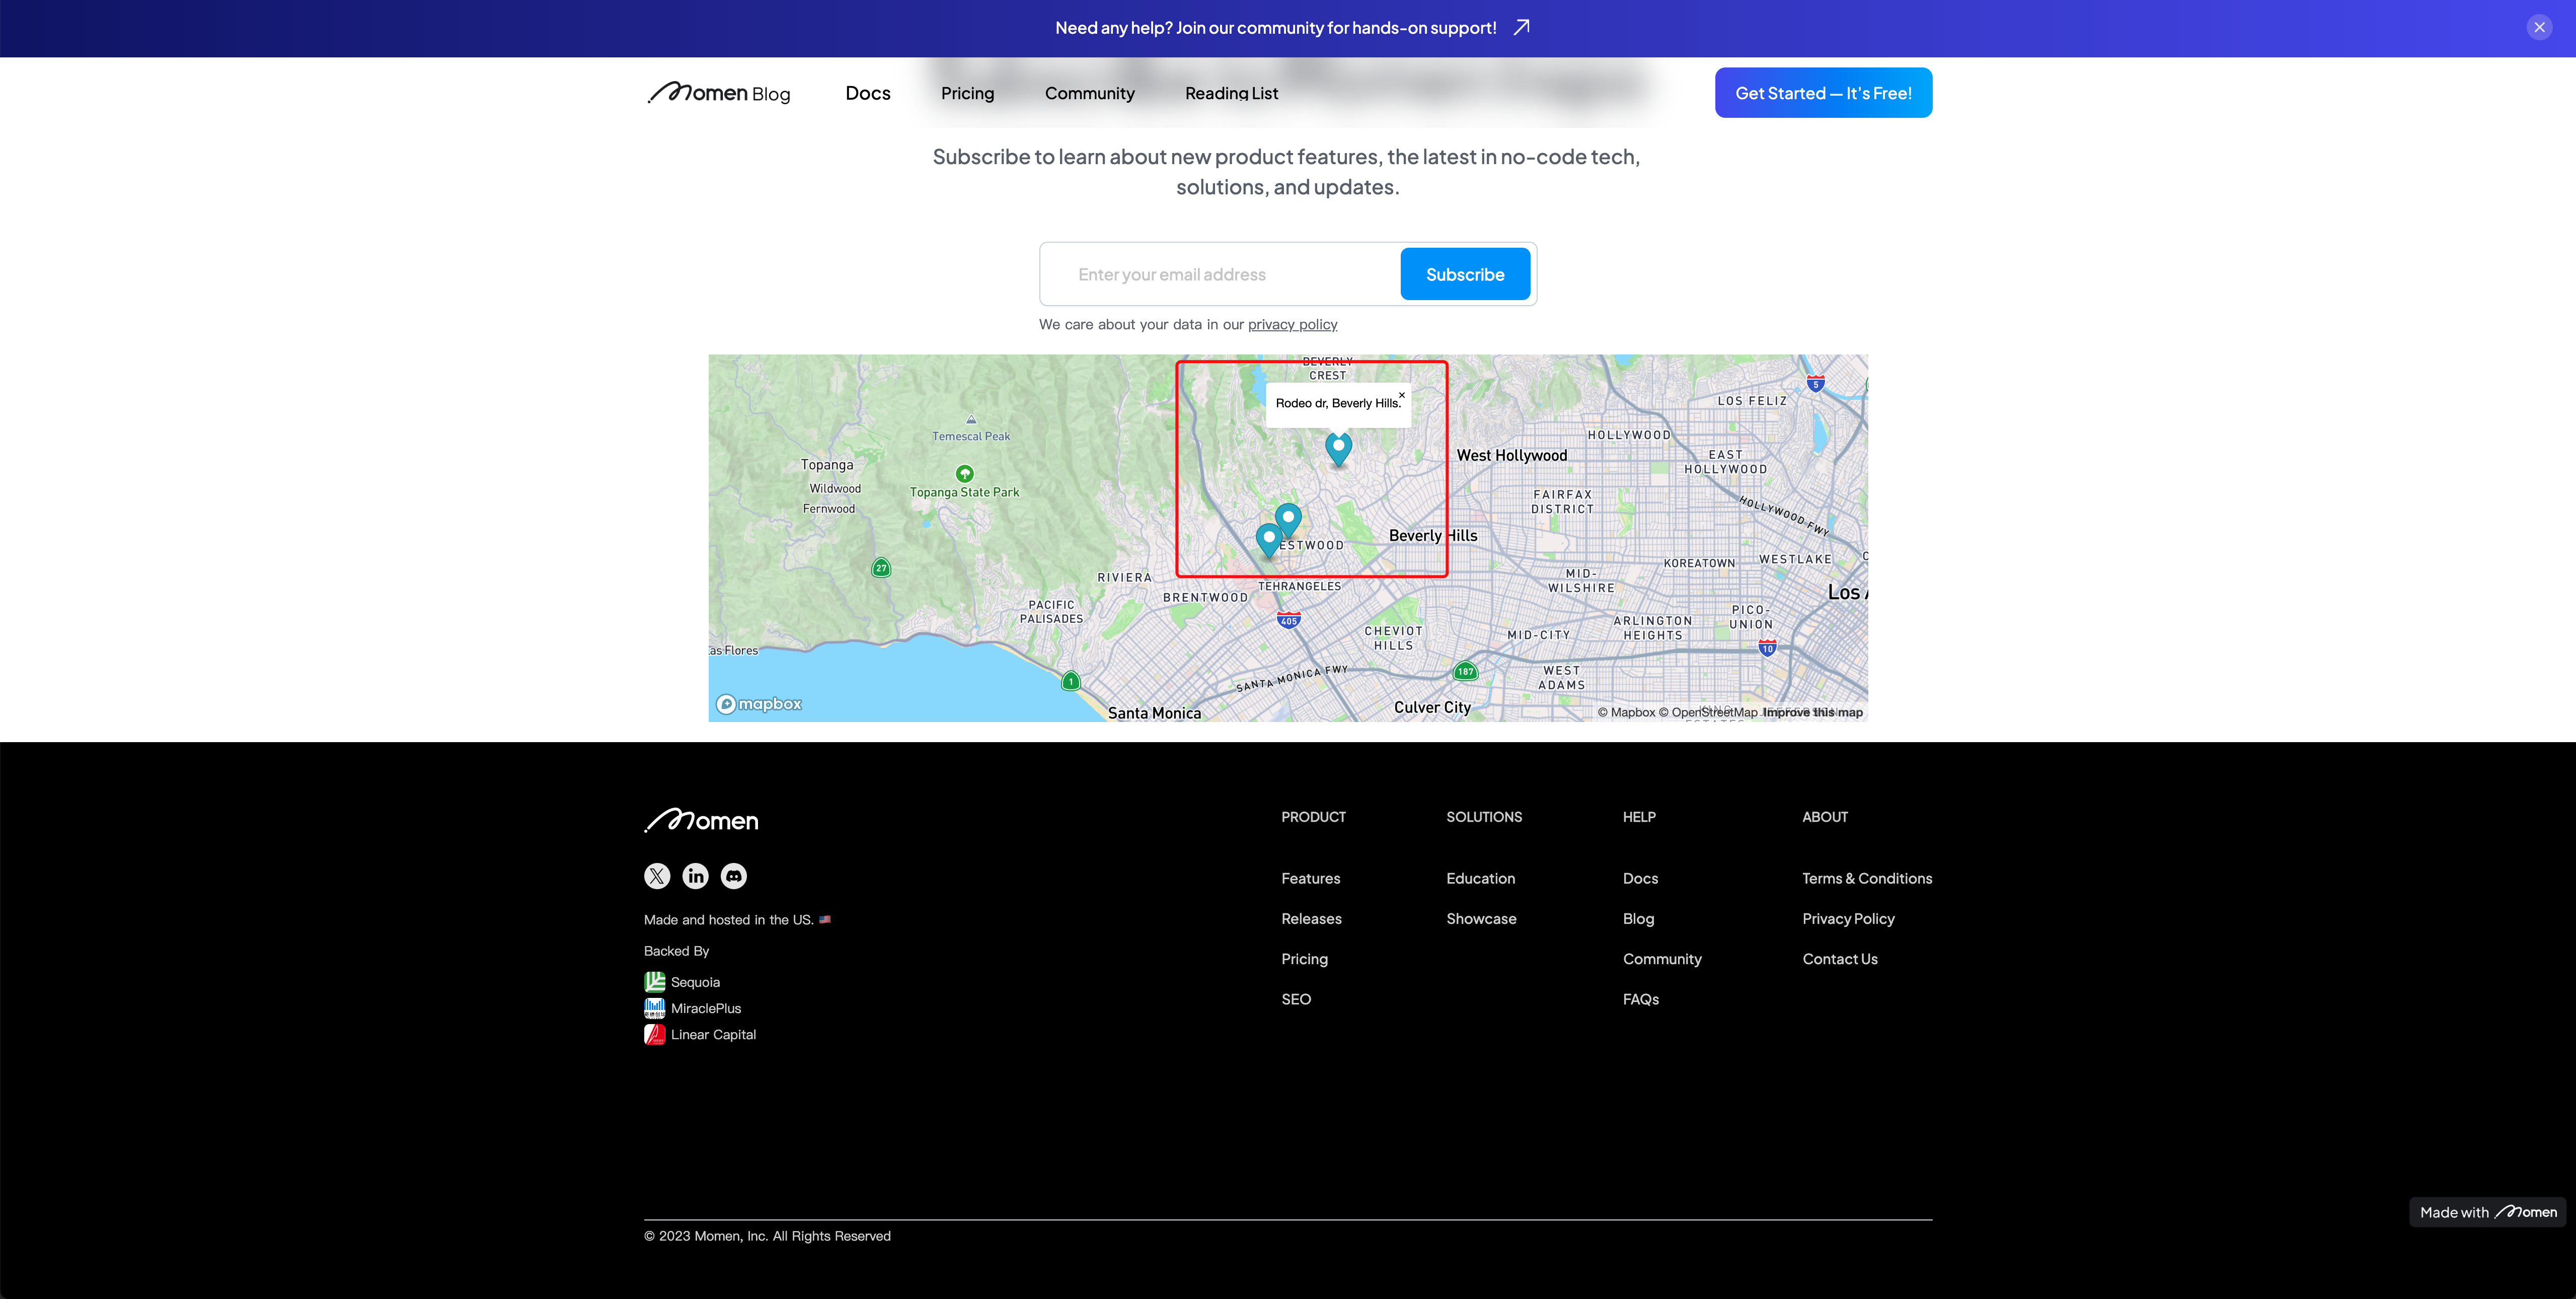Click the white Momen footer logo

tap(701, 820)
